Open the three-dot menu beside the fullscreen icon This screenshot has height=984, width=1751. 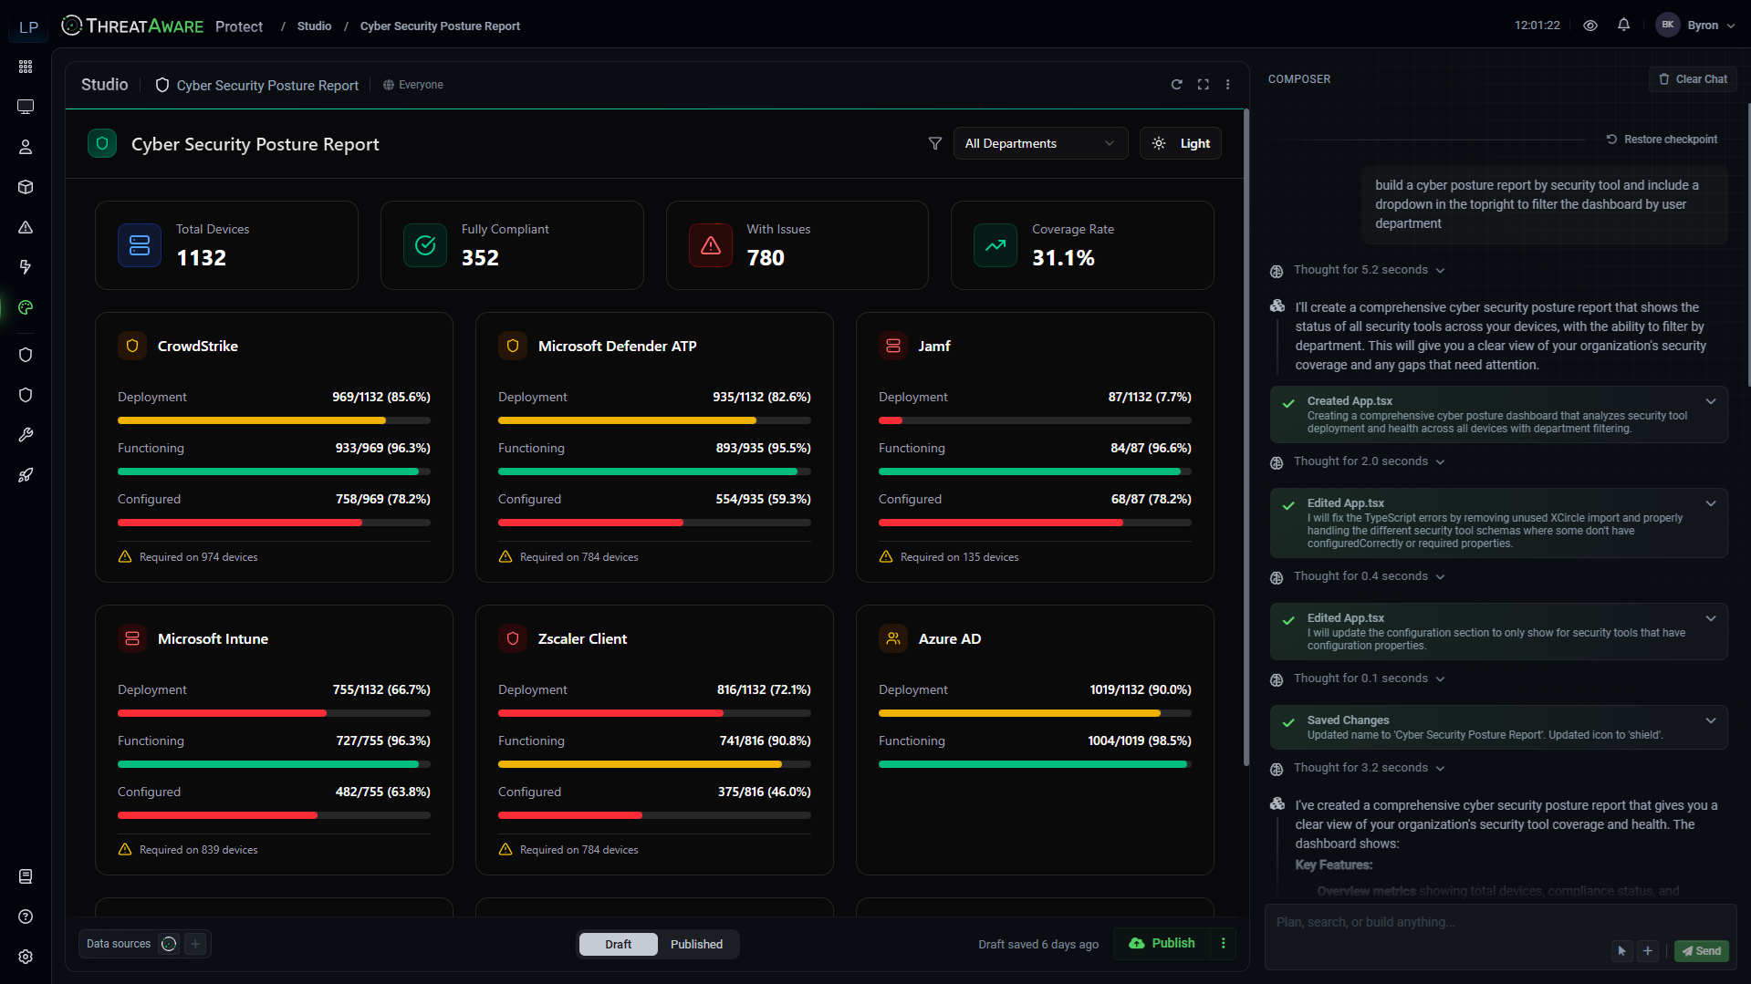[x=1227, y=84]
